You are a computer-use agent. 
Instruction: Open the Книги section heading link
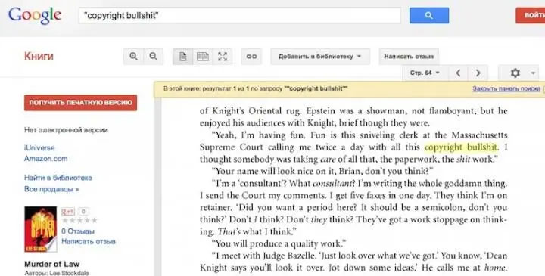(x=39, y=56)
